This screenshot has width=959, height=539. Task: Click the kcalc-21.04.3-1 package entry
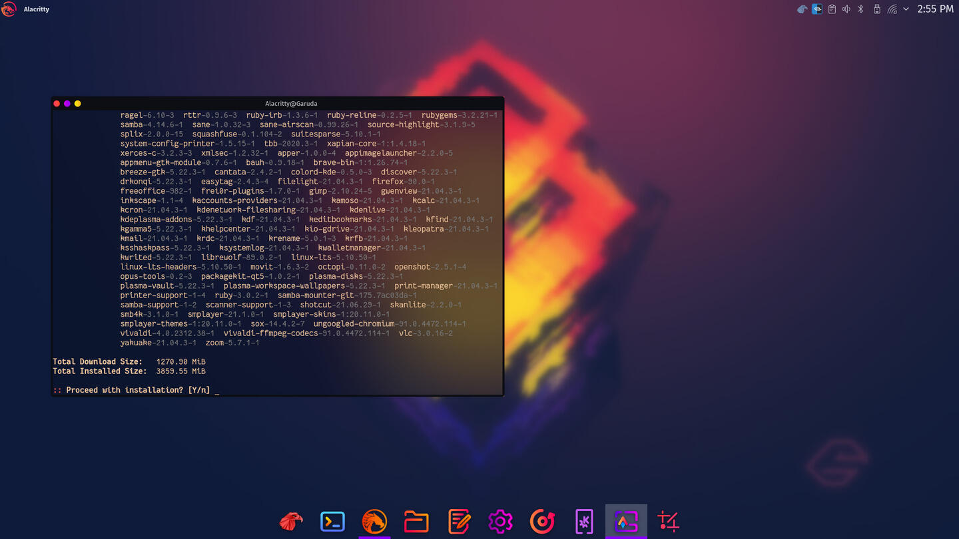pos(446,200)
